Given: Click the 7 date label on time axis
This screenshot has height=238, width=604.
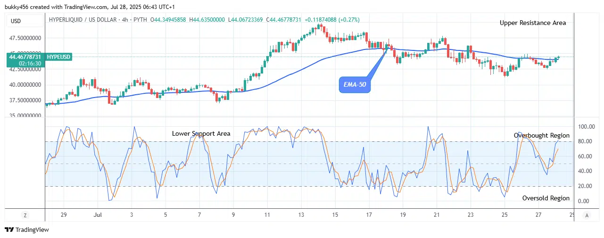Looking at the screenshot, I should click(x=199, y=215).
